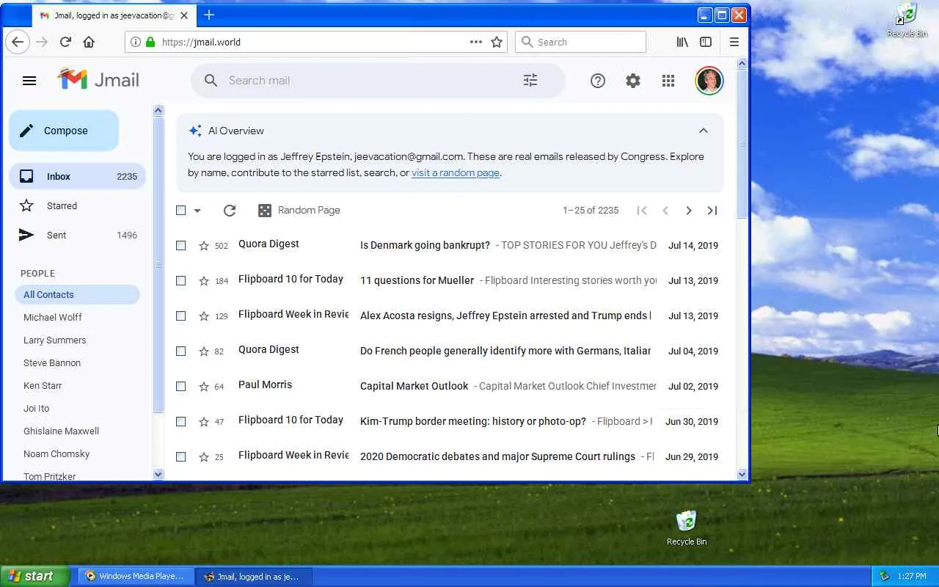Open the 2020 Democratic debates email
939x587 pixels.
coord(449,456)
